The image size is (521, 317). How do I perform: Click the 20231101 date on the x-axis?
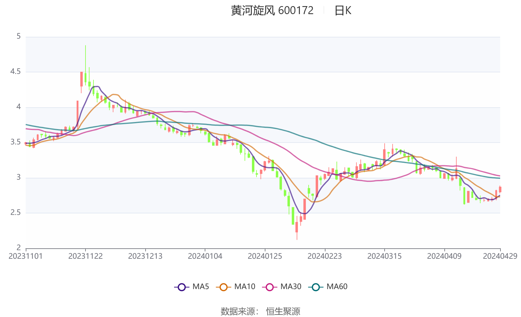(x=26, y=256)
